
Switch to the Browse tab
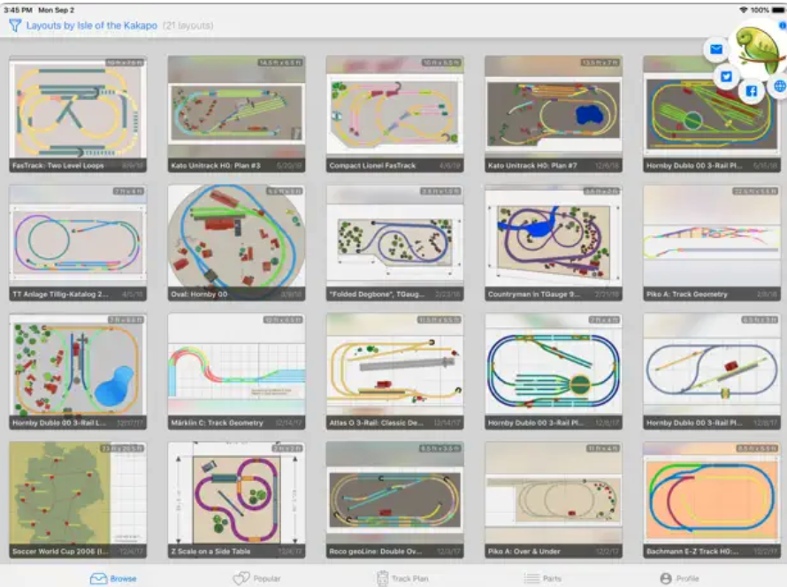113,578
